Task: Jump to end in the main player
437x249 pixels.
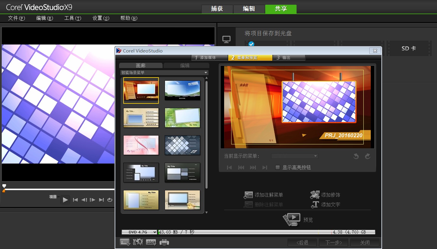Action: [101, 200]
